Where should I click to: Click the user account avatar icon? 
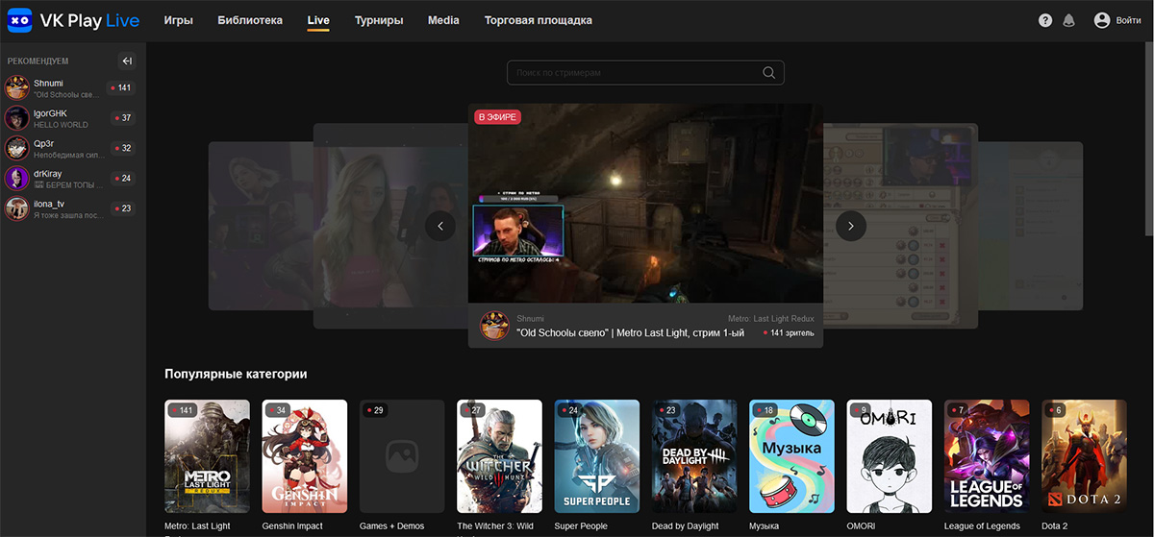coord(1102,20)
